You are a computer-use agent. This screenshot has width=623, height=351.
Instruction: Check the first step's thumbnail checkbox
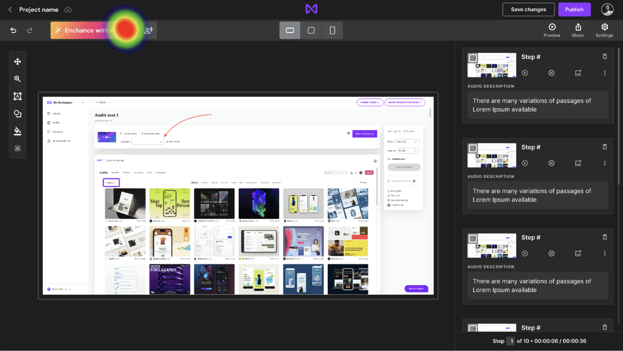(x=473, y=58)
